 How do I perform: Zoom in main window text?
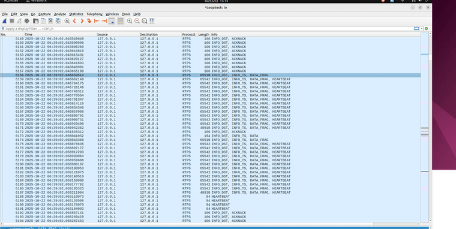click(130, 21)
